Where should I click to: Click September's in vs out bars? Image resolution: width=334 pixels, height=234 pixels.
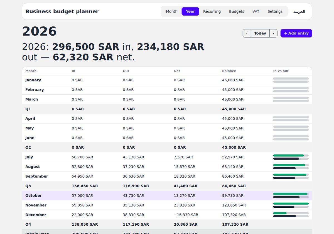tap(291, 176)
